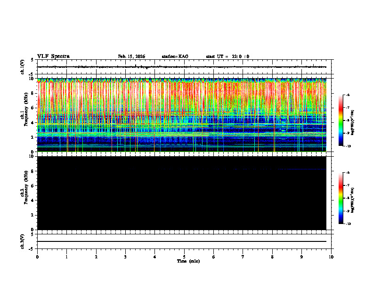Viewport: 373px width, 288px height.
Task: Click the ch.1 colorbar label 'log(PSD)(V²/Hz)'
Action: pyautogui.click(x=353, y=123)
